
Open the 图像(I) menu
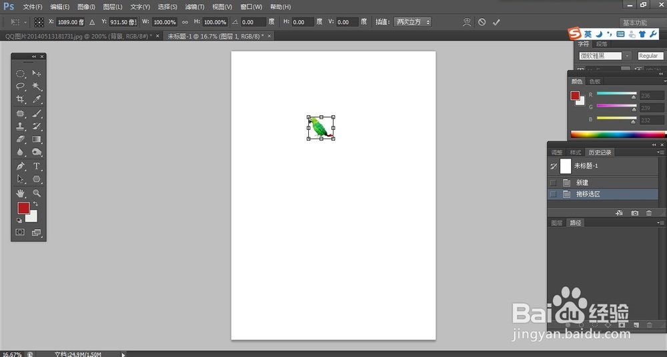pos(86,7)
